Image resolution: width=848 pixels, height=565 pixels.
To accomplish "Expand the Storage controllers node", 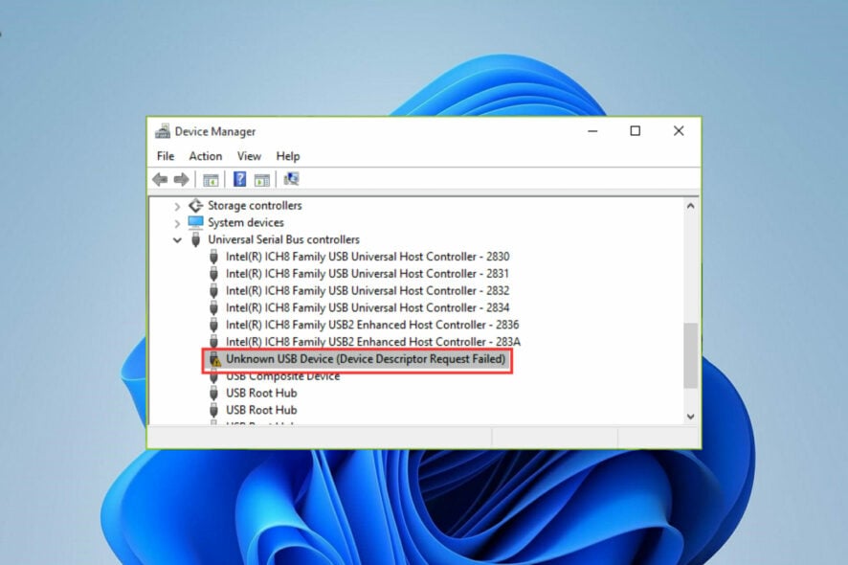I will [177, 206].
